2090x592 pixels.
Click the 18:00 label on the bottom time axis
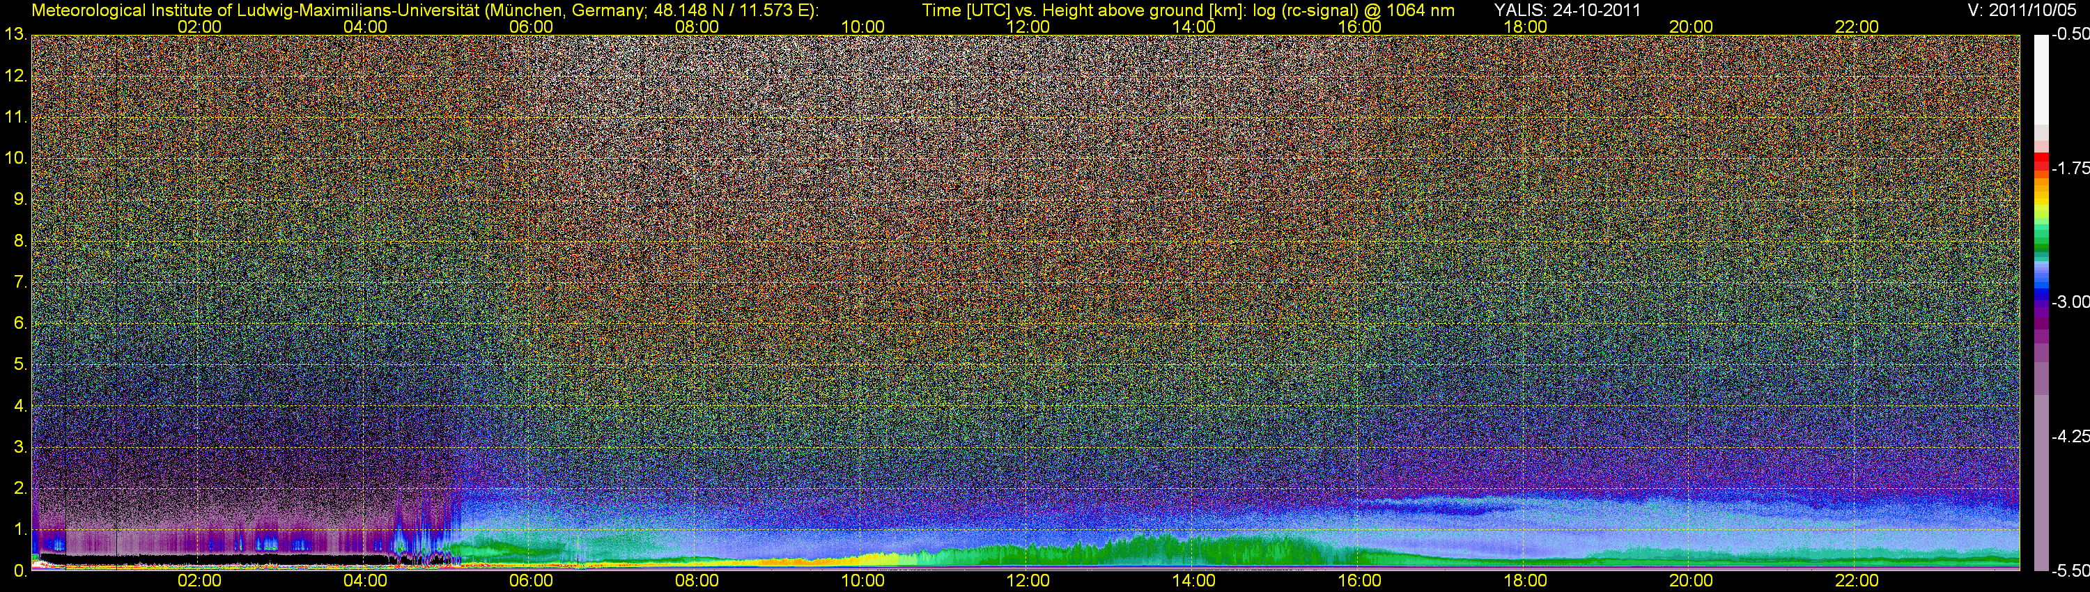(x=1525, y=582)
